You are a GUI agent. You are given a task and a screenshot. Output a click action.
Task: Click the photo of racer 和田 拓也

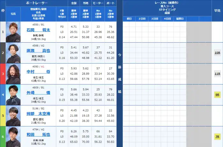coord(13,136)
